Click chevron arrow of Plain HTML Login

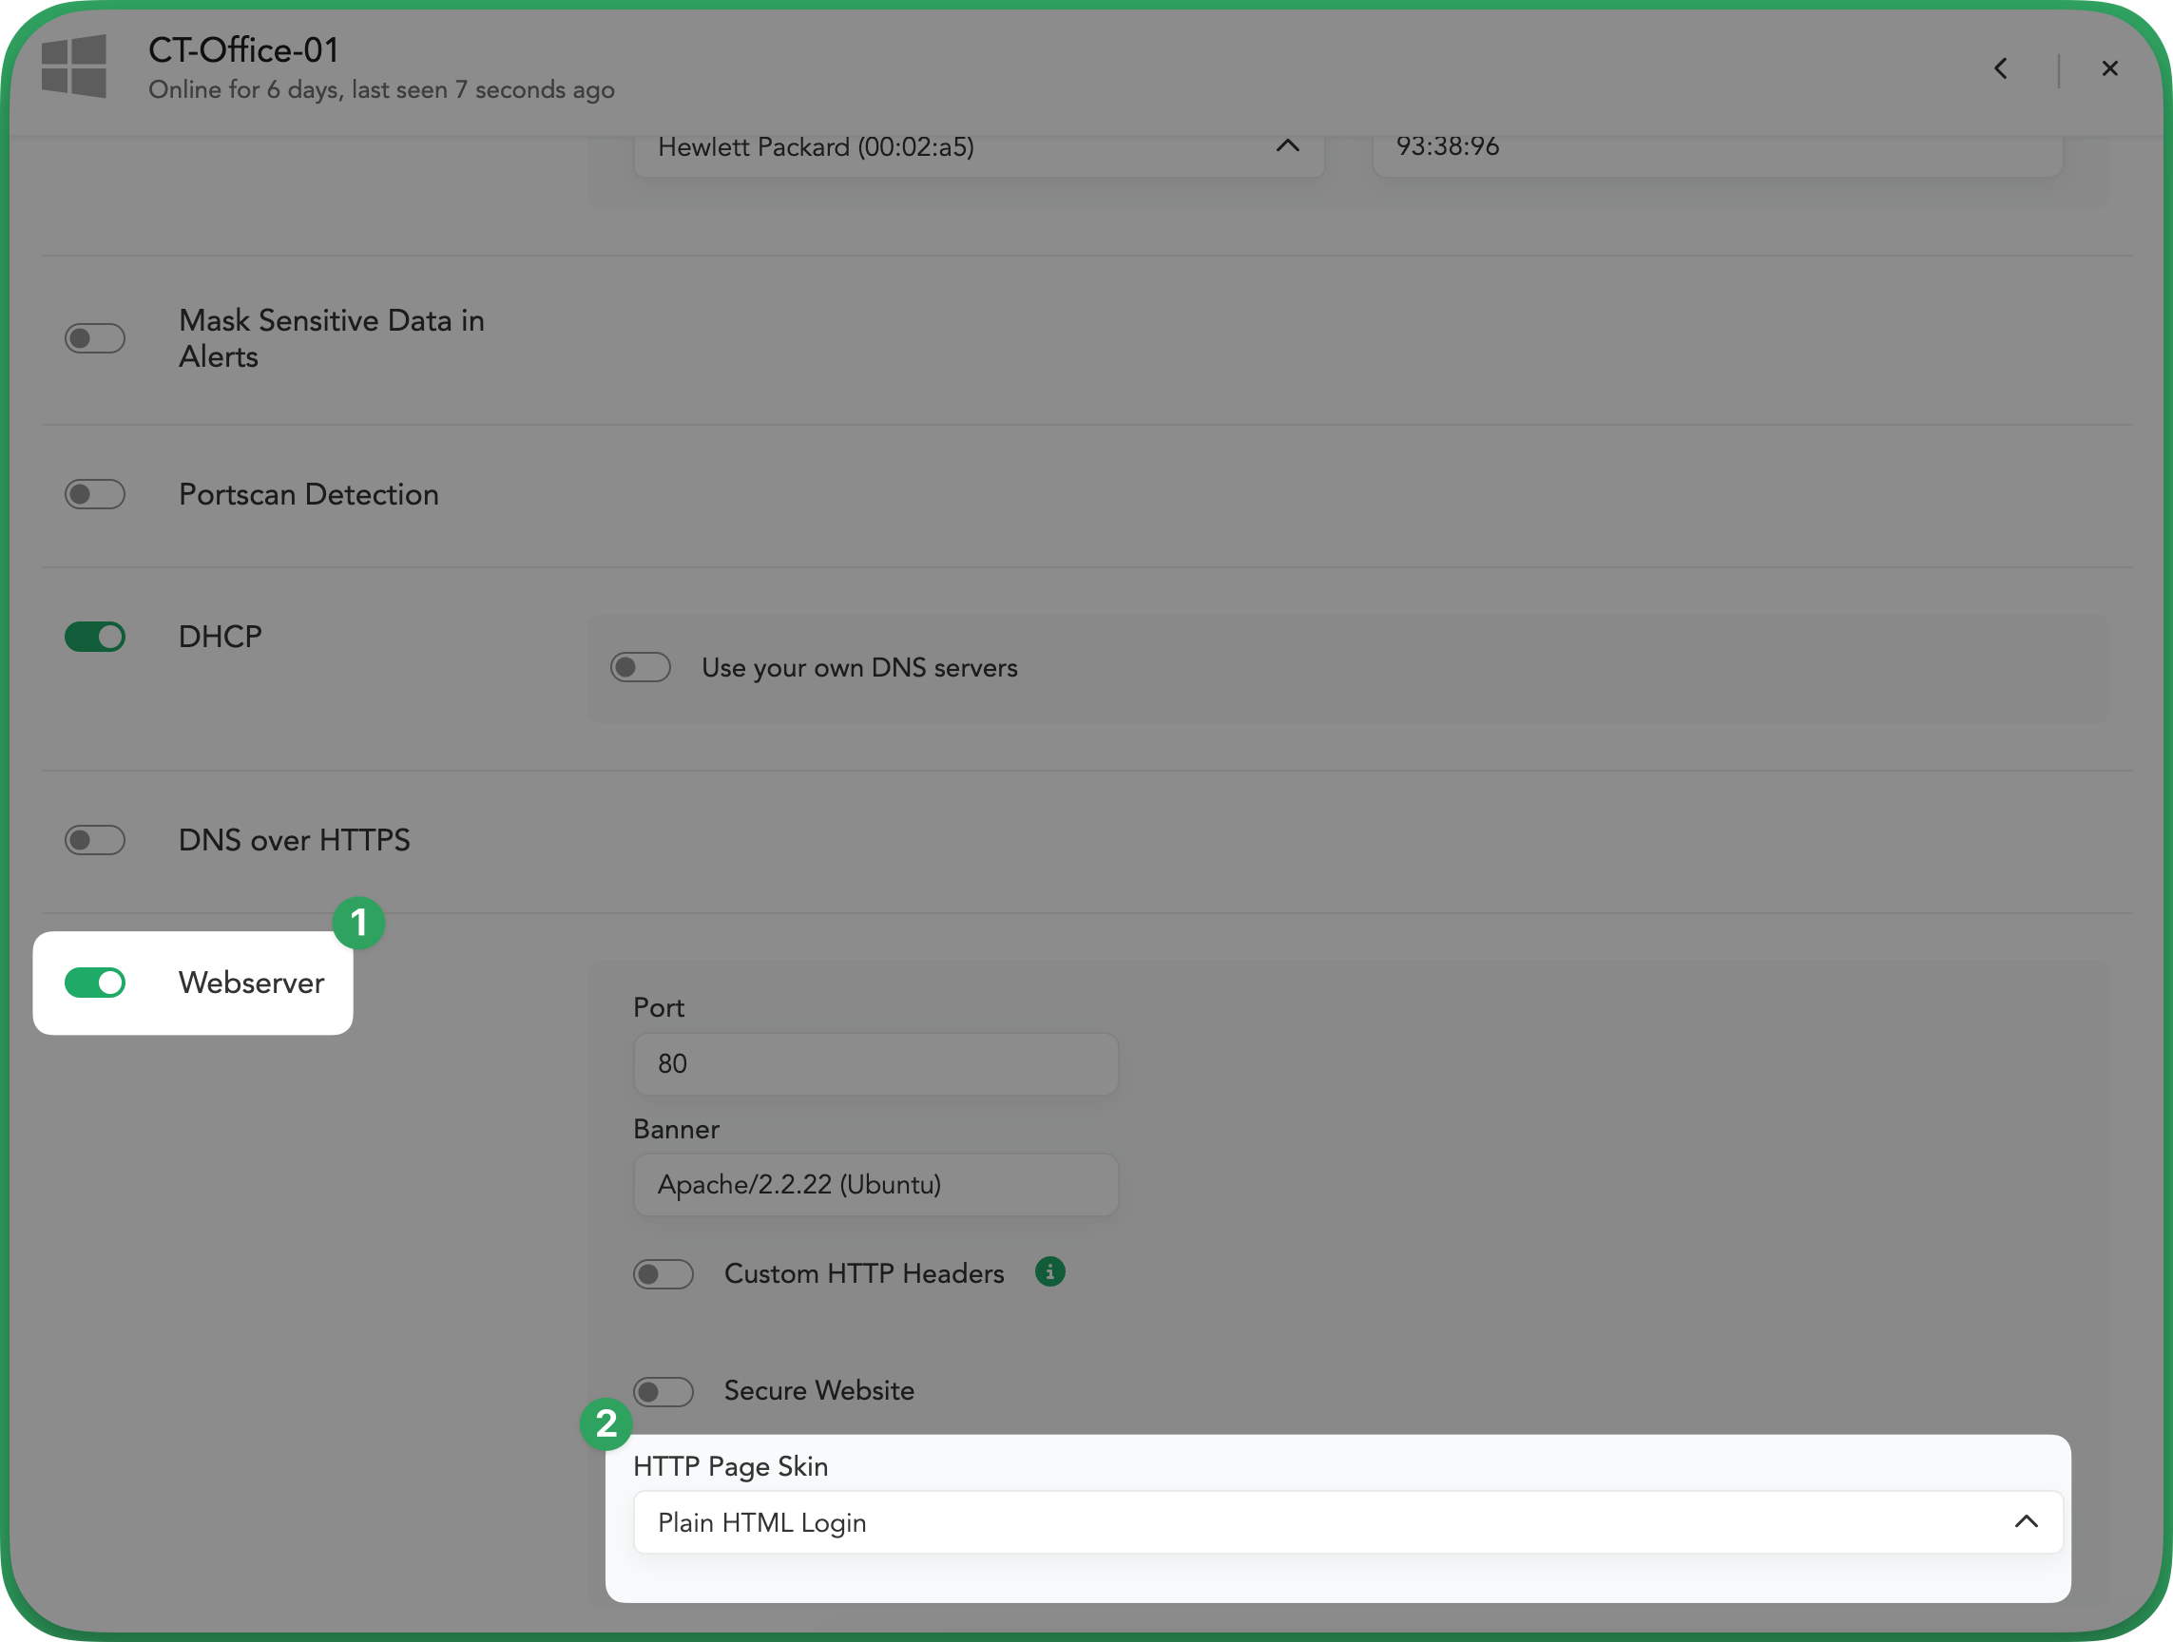click(2026, 1522)
